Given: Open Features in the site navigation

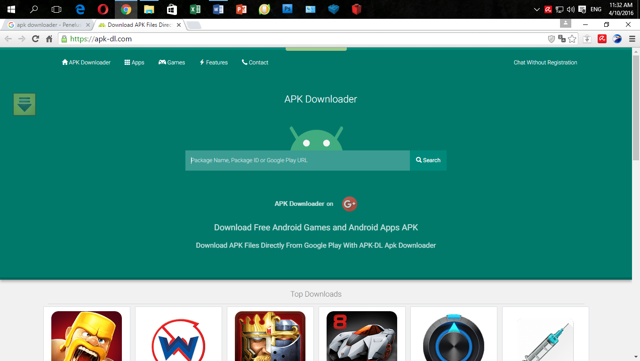Looking at the screenshot, I should [x=214, y=63].
